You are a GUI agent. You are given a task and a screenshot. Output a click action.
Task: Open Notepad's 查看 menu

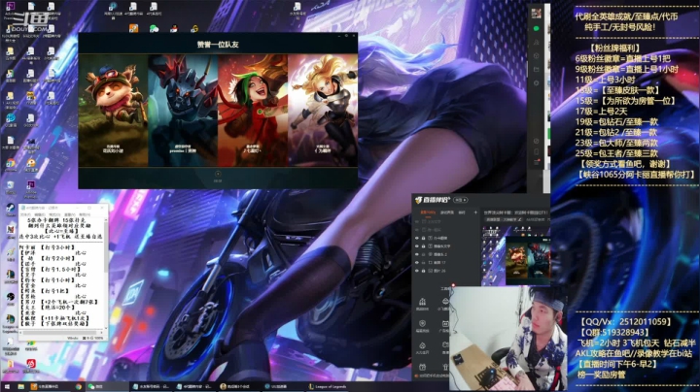[x=70, y=214]
